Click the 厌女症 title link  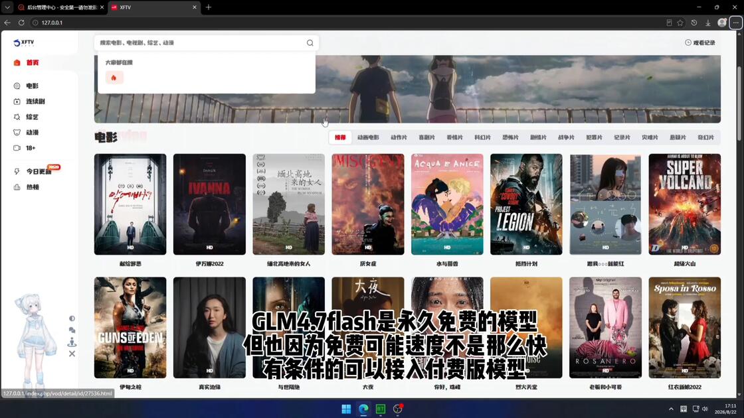coord(368,264)
